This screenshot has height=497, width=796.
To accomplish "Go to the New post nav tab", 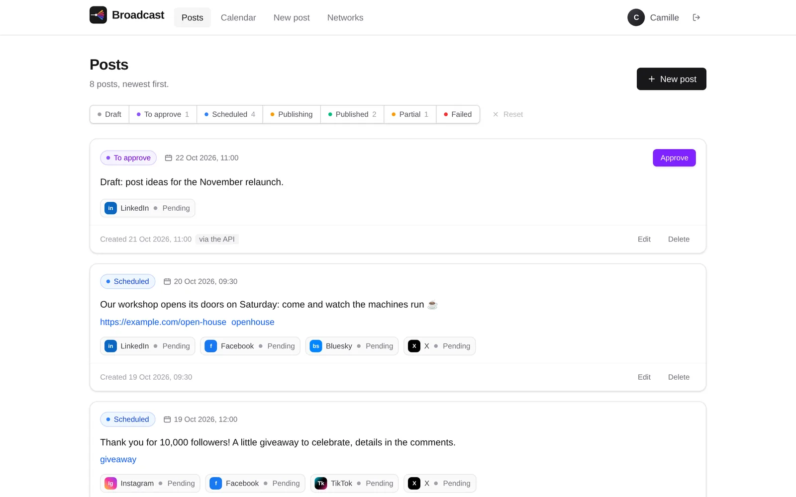I will (292, 17).
